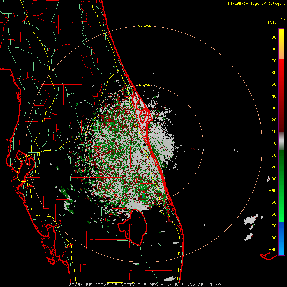
Task: Pick the blue bottom band of velocity scale
Action: (x=282, y=239)
